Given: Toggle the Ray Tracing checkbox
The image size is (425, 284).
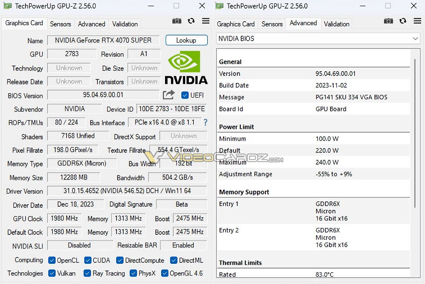Looking at the screenshot, I should (x=87, y=273).
